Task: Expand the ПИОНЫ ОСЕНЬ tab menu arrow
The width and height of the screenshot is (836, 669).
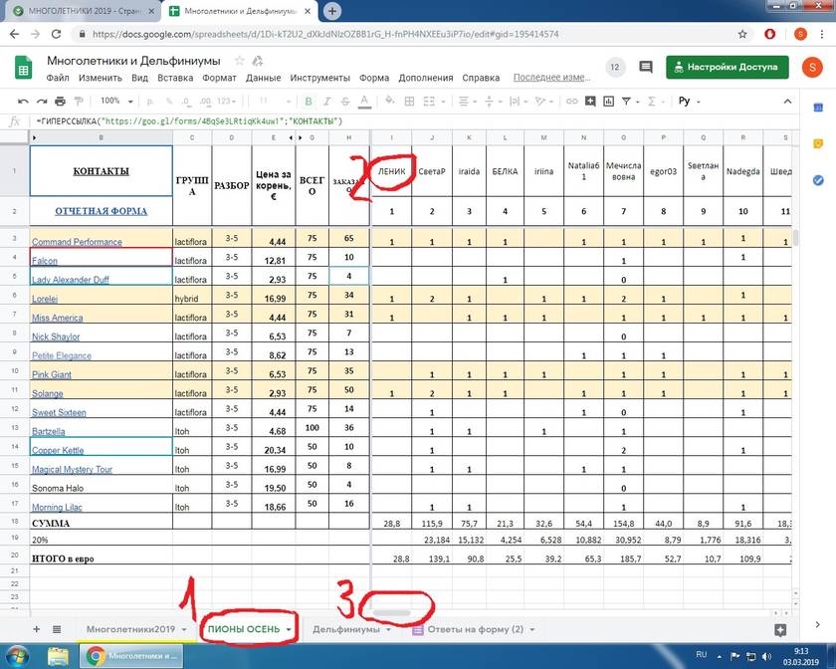Action: pyautogui.click(x=290, y=629)
